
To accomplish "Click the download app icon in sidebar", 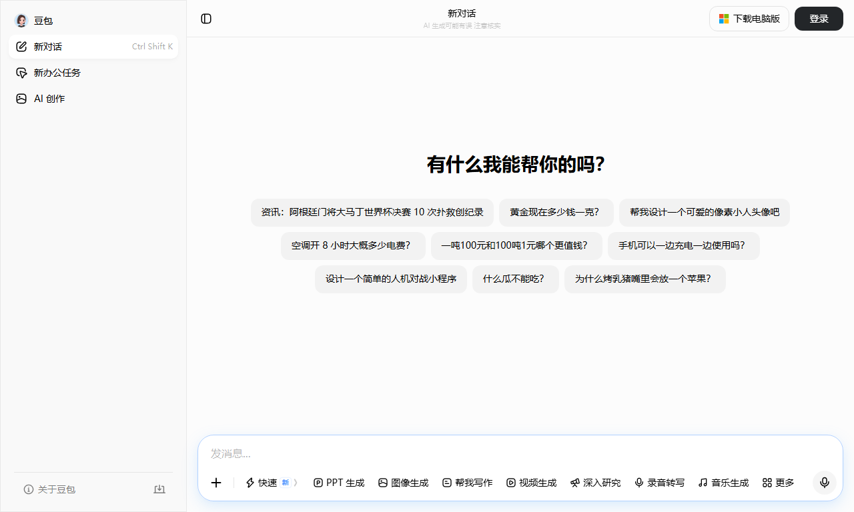I will pyautogui.click(x=159, y=489).
